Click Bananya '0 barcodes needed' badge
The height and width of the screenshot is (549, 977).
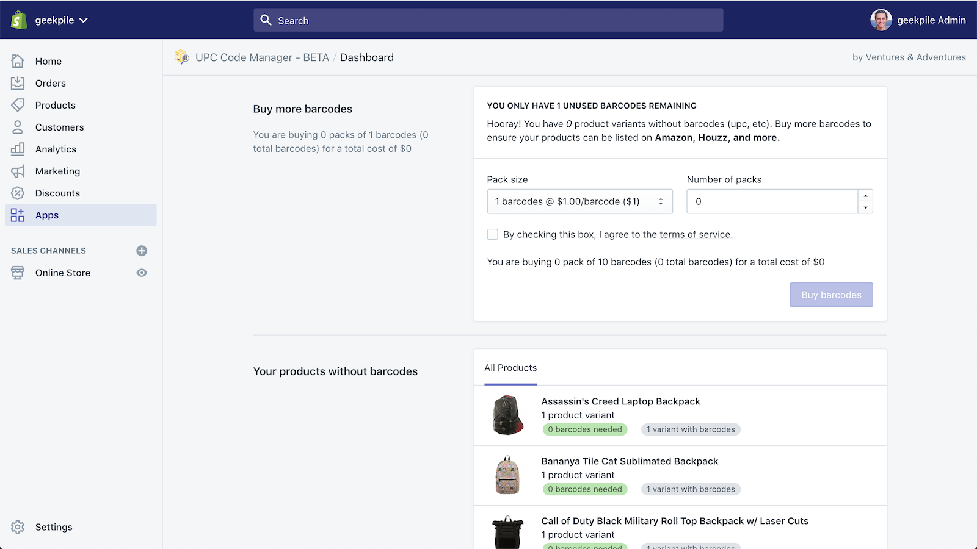(585, 489)
